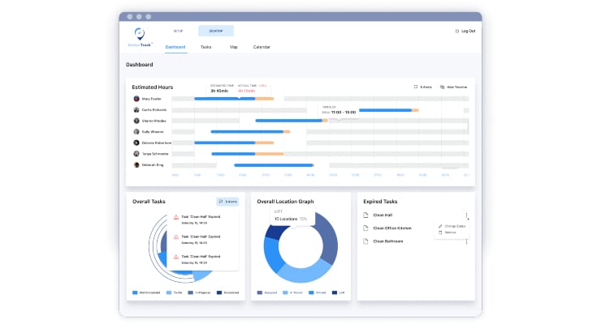Click the location-pin logo in the header

click(x=140, y=34)
